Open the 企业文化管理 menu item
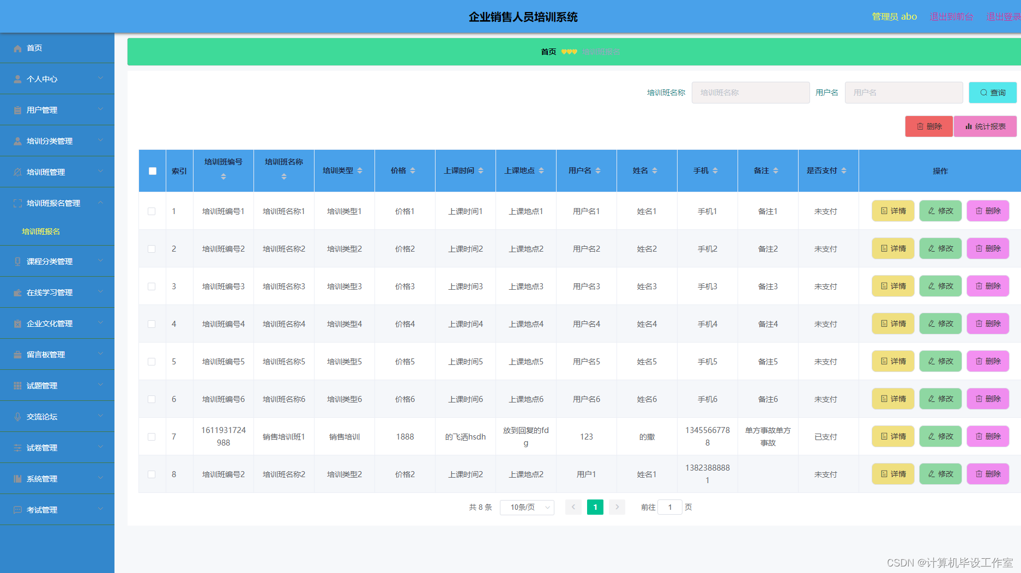 click(x=57, y=324)
